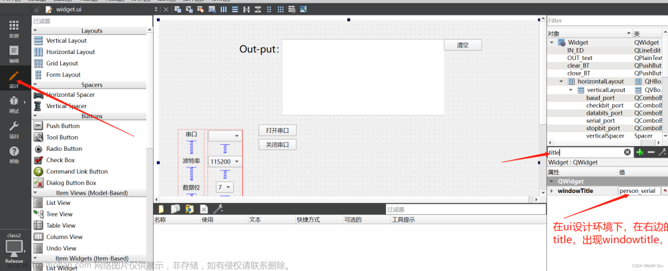Reset the windowTitle property value
The image size is (668, 271).
point(665,191)
